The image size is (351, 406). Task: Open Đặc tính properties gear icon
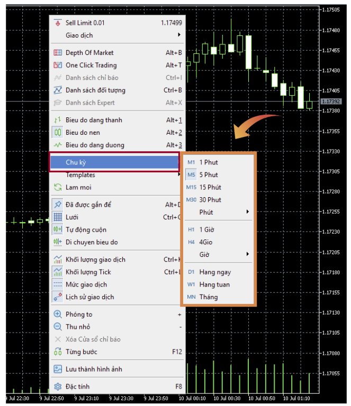coord(58,386)
